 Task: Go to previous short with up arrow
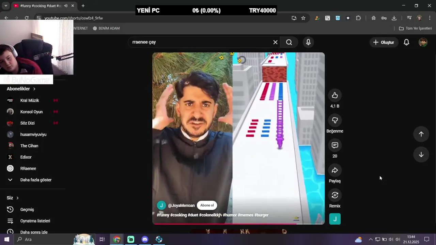click(x=421, y=134)
